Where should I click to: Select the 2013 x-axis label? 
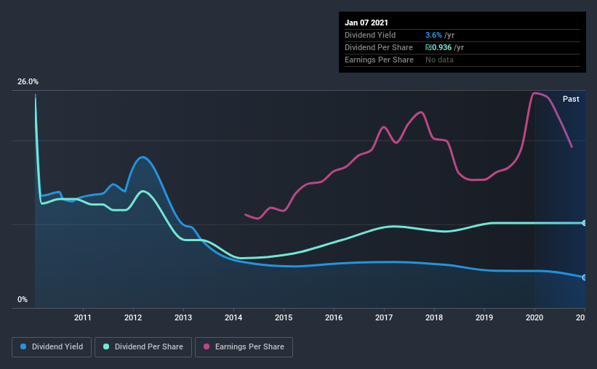(183, 317)
